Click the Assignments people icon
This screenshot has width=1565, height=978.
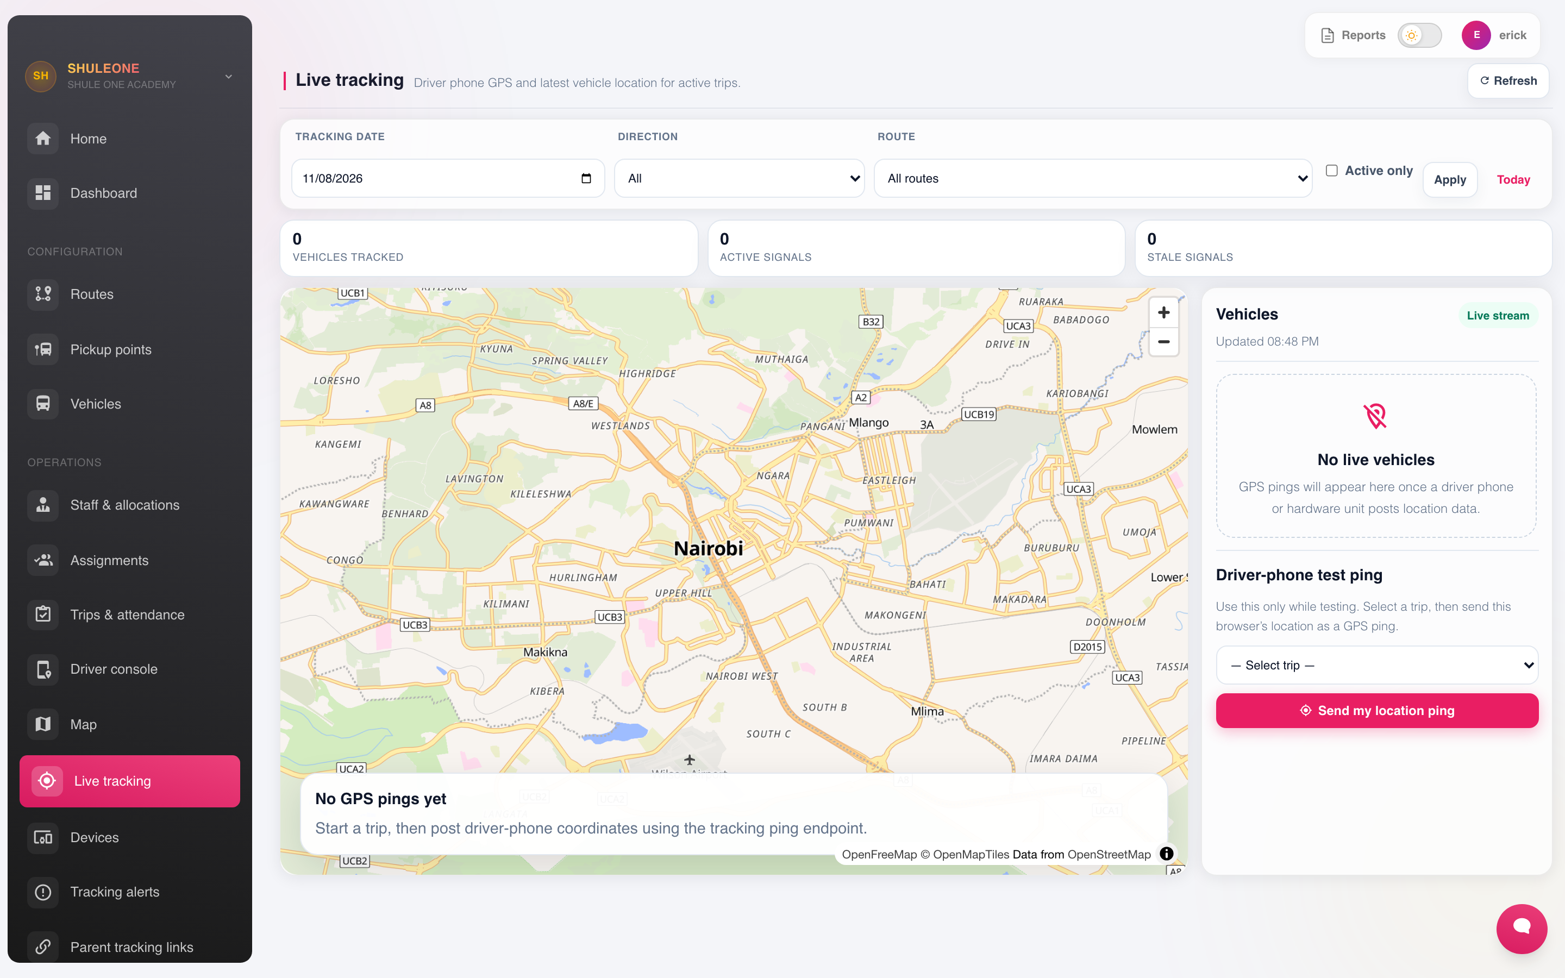[43, 560]
